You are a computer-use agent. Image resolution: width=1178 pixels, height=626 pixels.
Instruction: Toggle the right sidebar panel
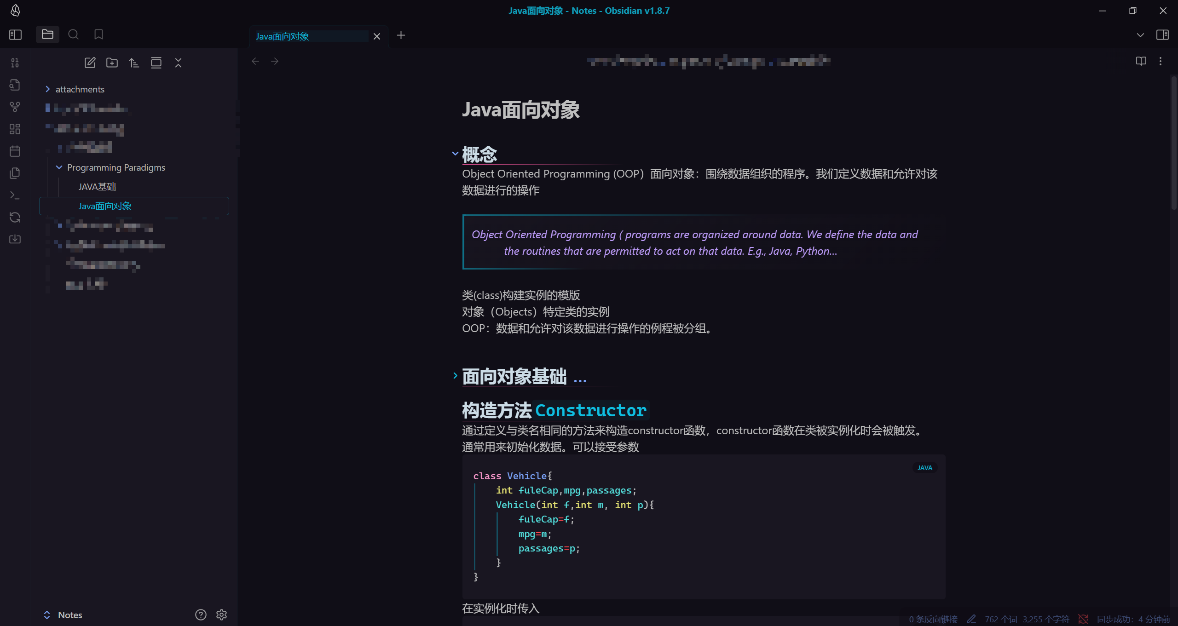[x=1162, y=35]
